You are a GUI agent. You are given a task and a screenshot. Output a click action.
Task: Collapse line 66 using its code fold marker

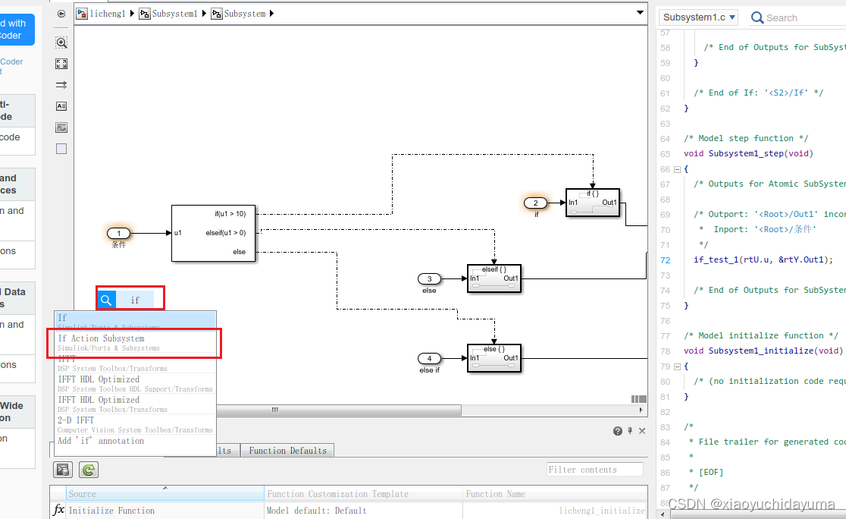(x=677, y=168)
